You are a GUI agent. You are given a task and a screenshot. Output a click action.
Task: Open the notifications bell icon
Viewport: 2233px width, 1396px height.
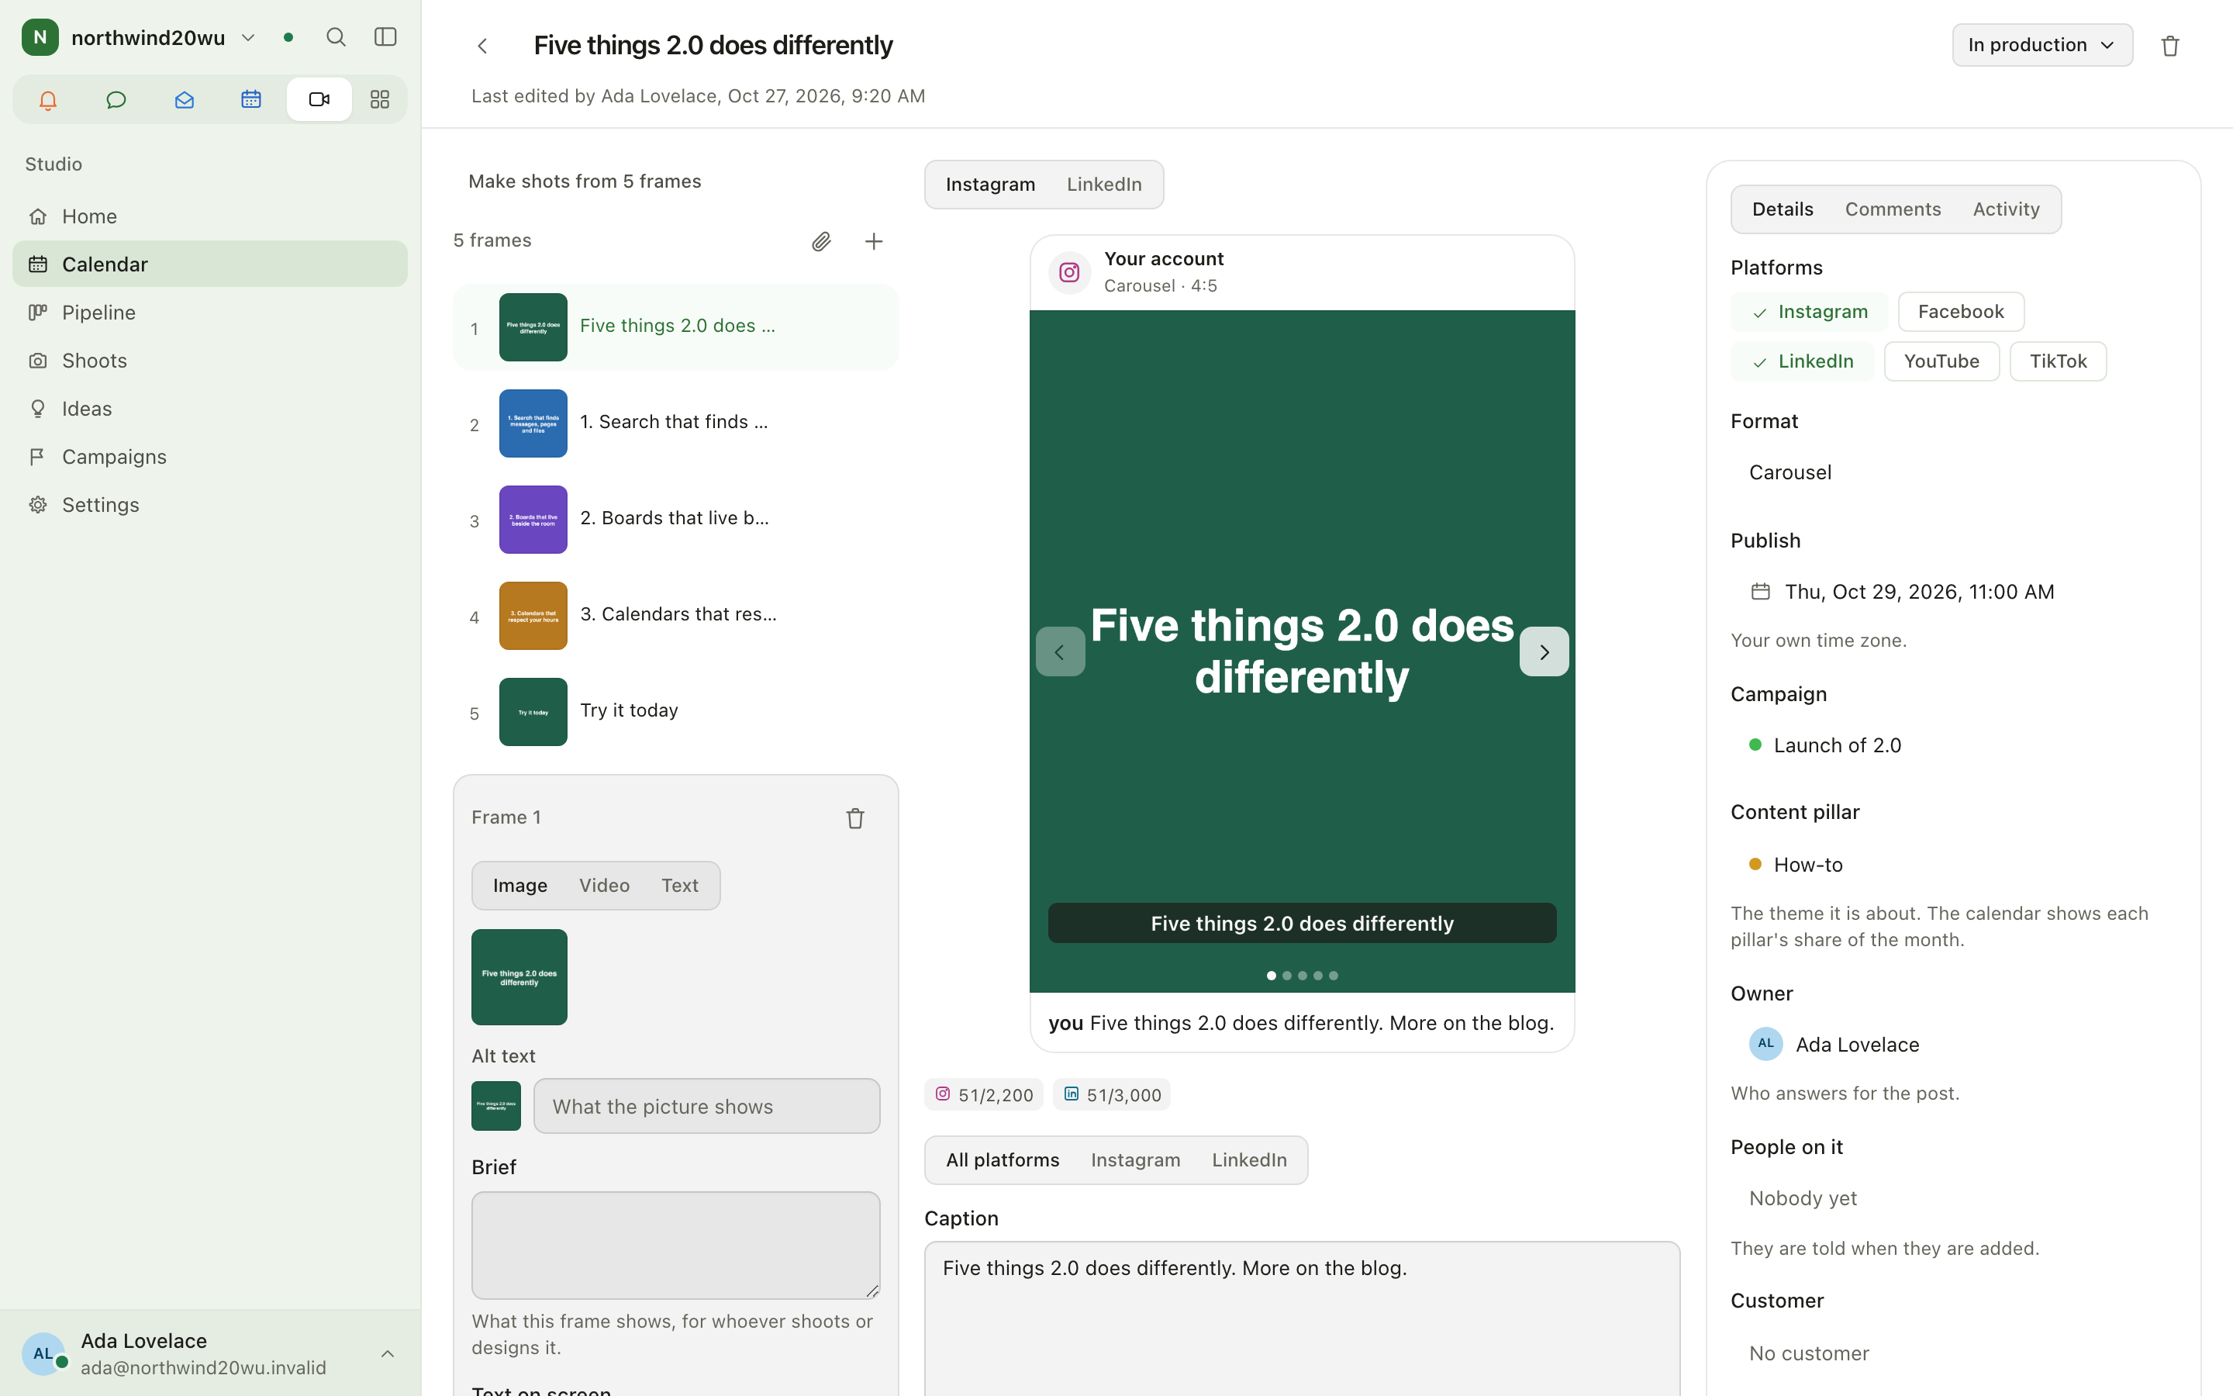[x=48, y=100]
